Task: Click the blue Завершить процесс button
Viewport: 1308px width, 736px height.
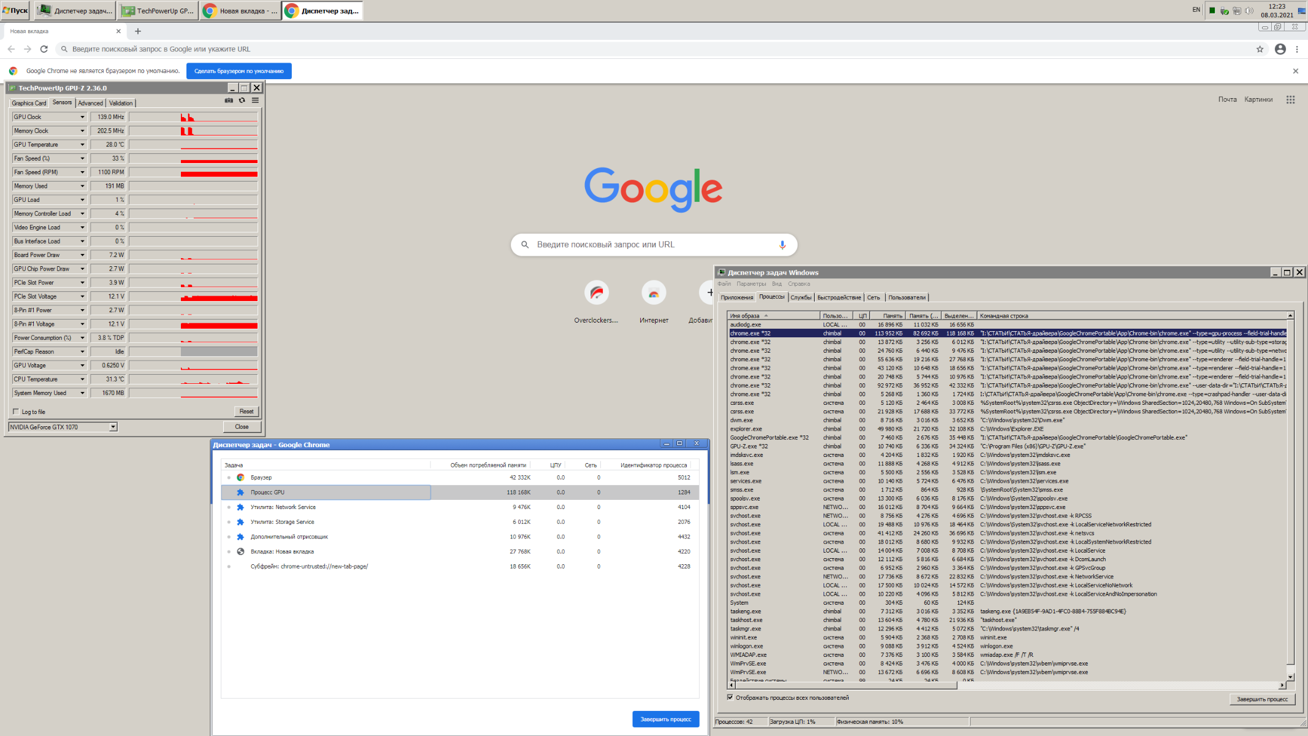Action: (665, 719)
